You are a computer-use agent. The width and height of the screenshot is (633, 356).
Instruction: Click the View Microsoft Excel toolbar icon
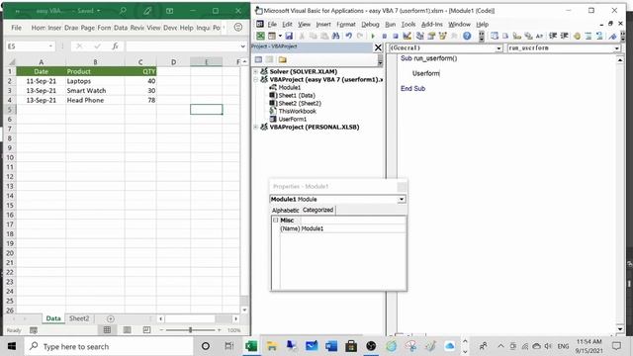click(261, 36)
